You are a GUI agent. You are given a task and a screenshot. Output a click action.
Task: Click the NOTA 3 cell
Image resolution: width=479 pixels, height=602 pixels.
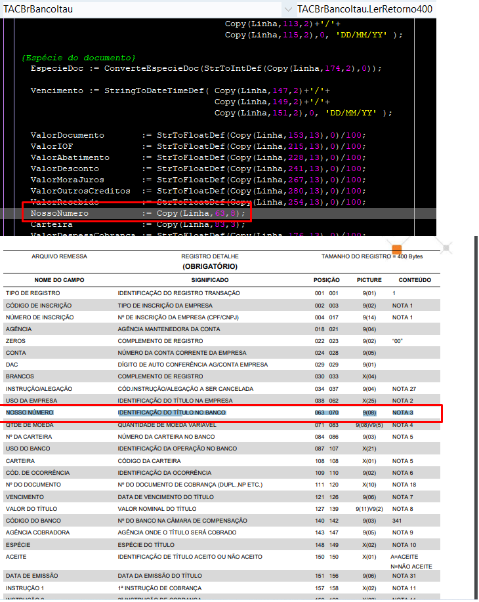click(x=403, y=412)
